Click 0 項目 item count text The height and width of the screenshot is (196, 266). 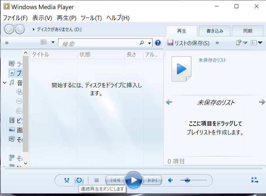click(x=176, y=161)
